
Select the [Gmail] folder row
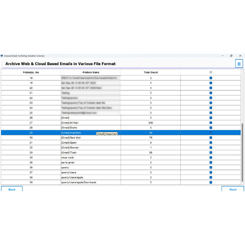pyautogui.click(x=121, y=118)
